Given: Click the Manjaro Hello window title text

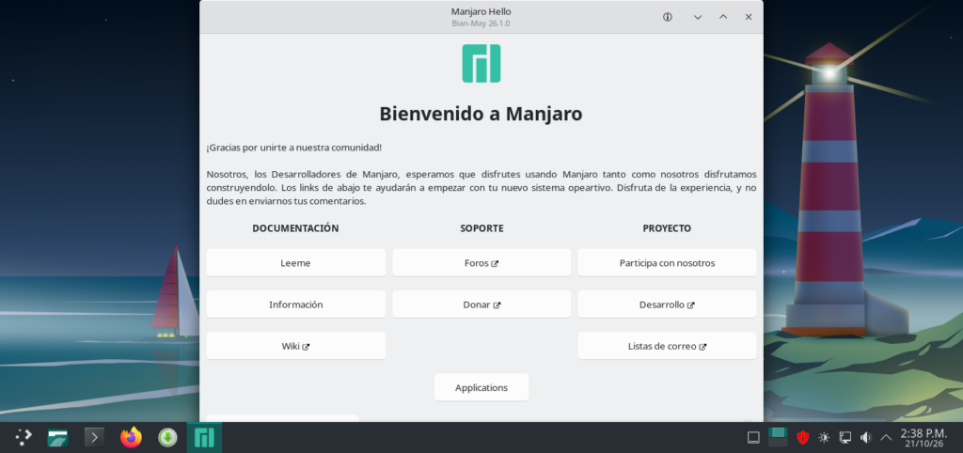Looking at the screenshot, I should (x=481, y=11).
